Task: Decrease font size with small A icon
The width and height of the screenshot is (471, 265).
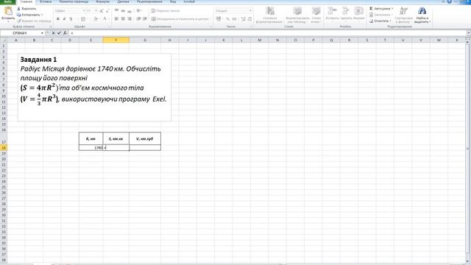Action: point(107,11)
